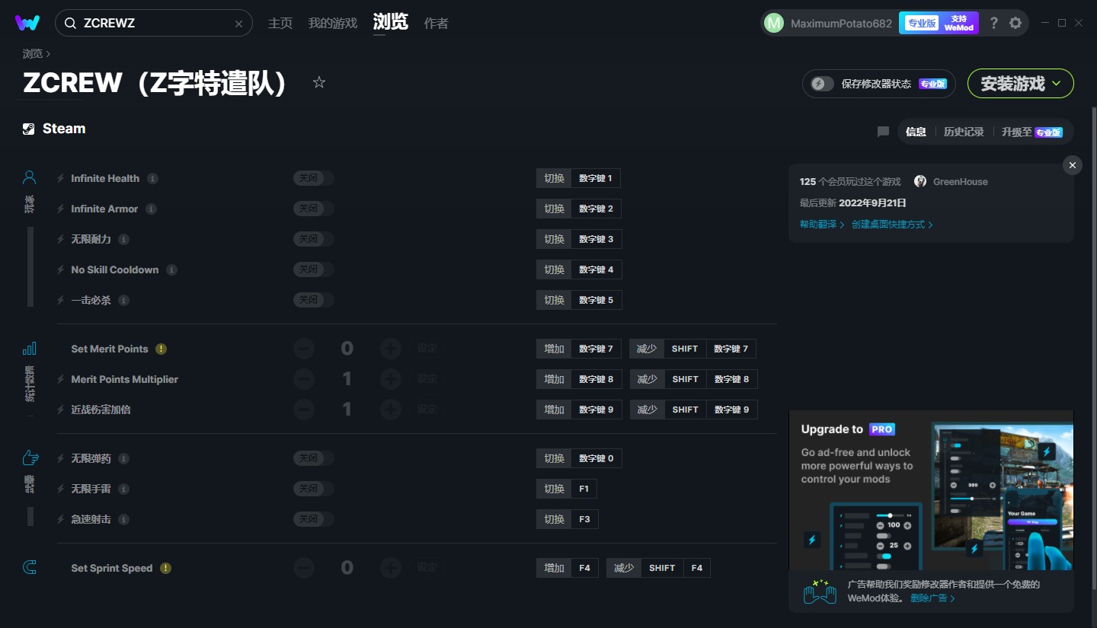This screenshot has height=628, width=1097.
Task: Click 增加 hotkey F4 for Sprint Speed
Action: pyautogui.click(x=568, y=568)
